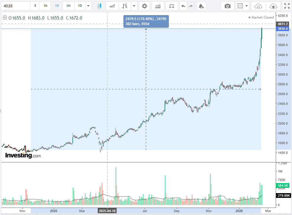
Task: Click the 2026 time axis label
Action: [239, 211]
